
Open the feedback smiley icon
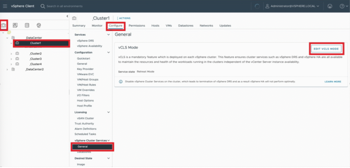329,6
